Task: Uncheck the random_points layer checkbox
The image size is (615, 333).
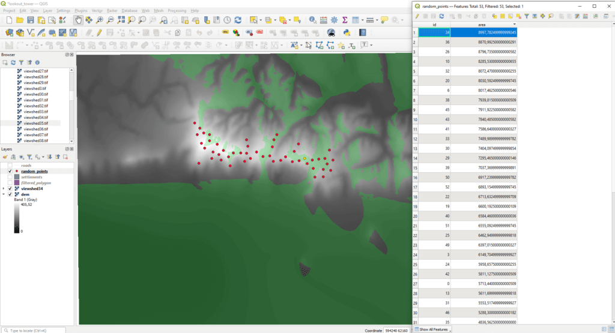Action: (10, 171)
